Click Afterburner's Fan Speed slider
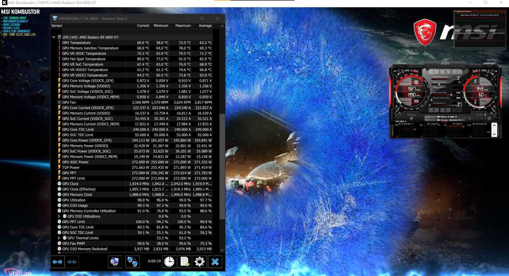The height and width of the screenshot is (276, 509). (445, 105)
